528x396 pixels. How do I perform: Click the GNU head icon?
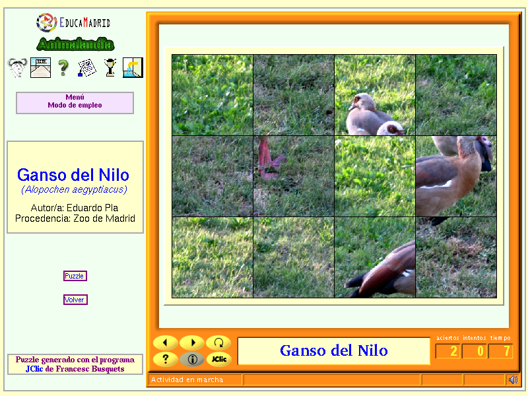coord(17,68)
